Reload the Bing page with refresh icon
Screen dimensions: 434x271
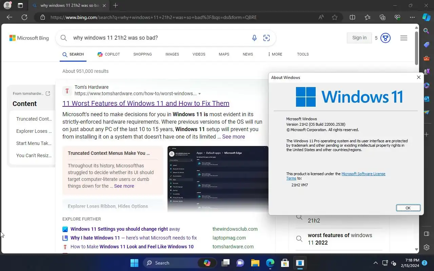tap(24, 17)
